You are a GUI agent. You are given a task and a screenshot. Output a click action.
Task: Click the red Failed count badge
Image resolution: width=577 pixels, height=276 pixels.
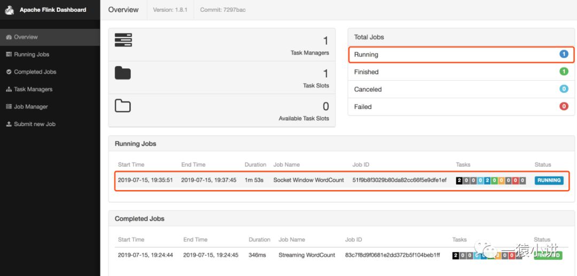564,107
